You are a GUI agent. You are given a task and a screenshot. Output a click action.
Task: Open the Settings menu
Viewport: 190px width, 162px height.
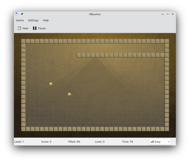point(33,20)
